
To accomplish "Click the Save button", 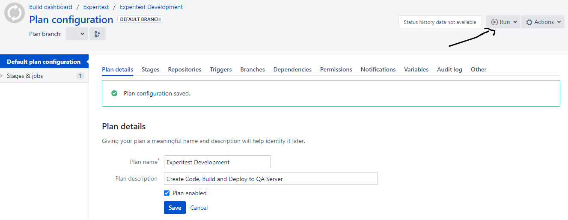I will point(175,208).
